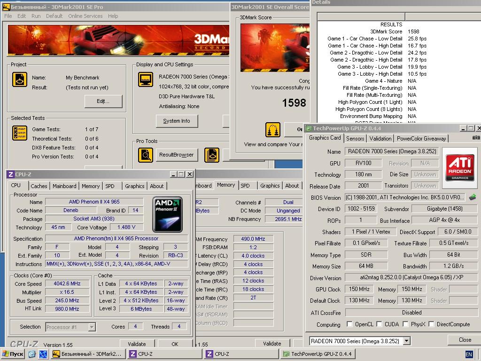481x361 pixels.
Task: Click the Selected Tests checklist icon
Action: tap(20, 133)
